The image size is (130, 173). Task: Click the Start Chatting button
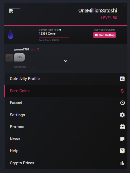[104, 35]
